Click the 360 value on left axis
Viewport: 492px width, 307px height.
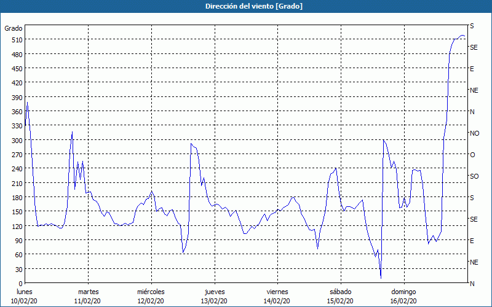coord(17,112)
